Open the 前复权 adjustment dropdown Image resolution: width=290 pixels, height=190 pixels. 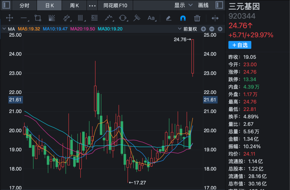click(x=187, y=29)
